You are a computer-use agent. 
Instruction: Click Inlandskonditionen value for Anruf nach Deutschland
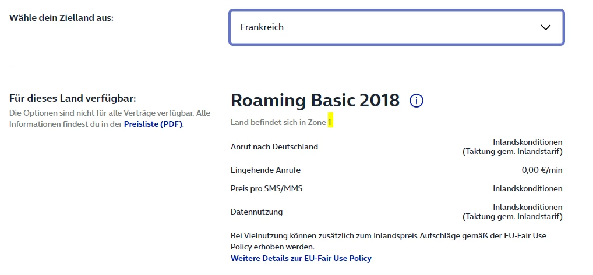[527, 142]
